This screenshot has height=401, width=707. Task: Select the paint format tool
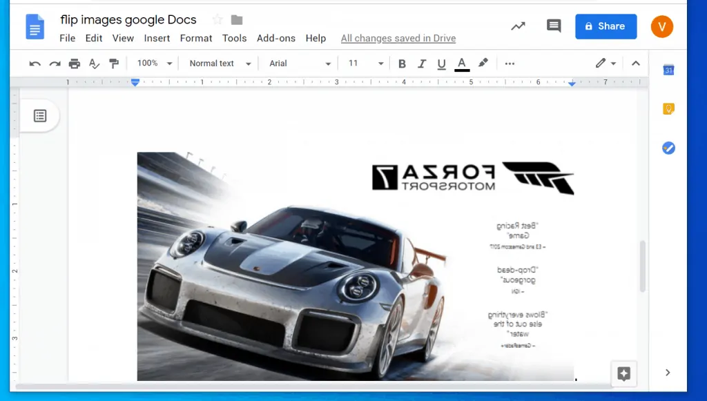click(114, 63)
